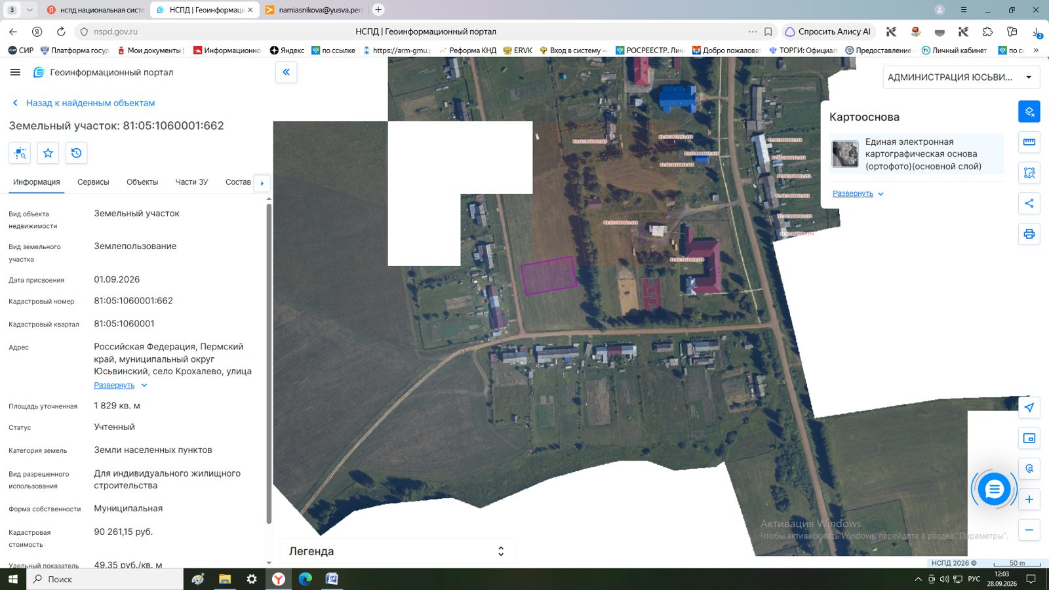
Task: Open the hamburger main menu
Action: [15, 72]
